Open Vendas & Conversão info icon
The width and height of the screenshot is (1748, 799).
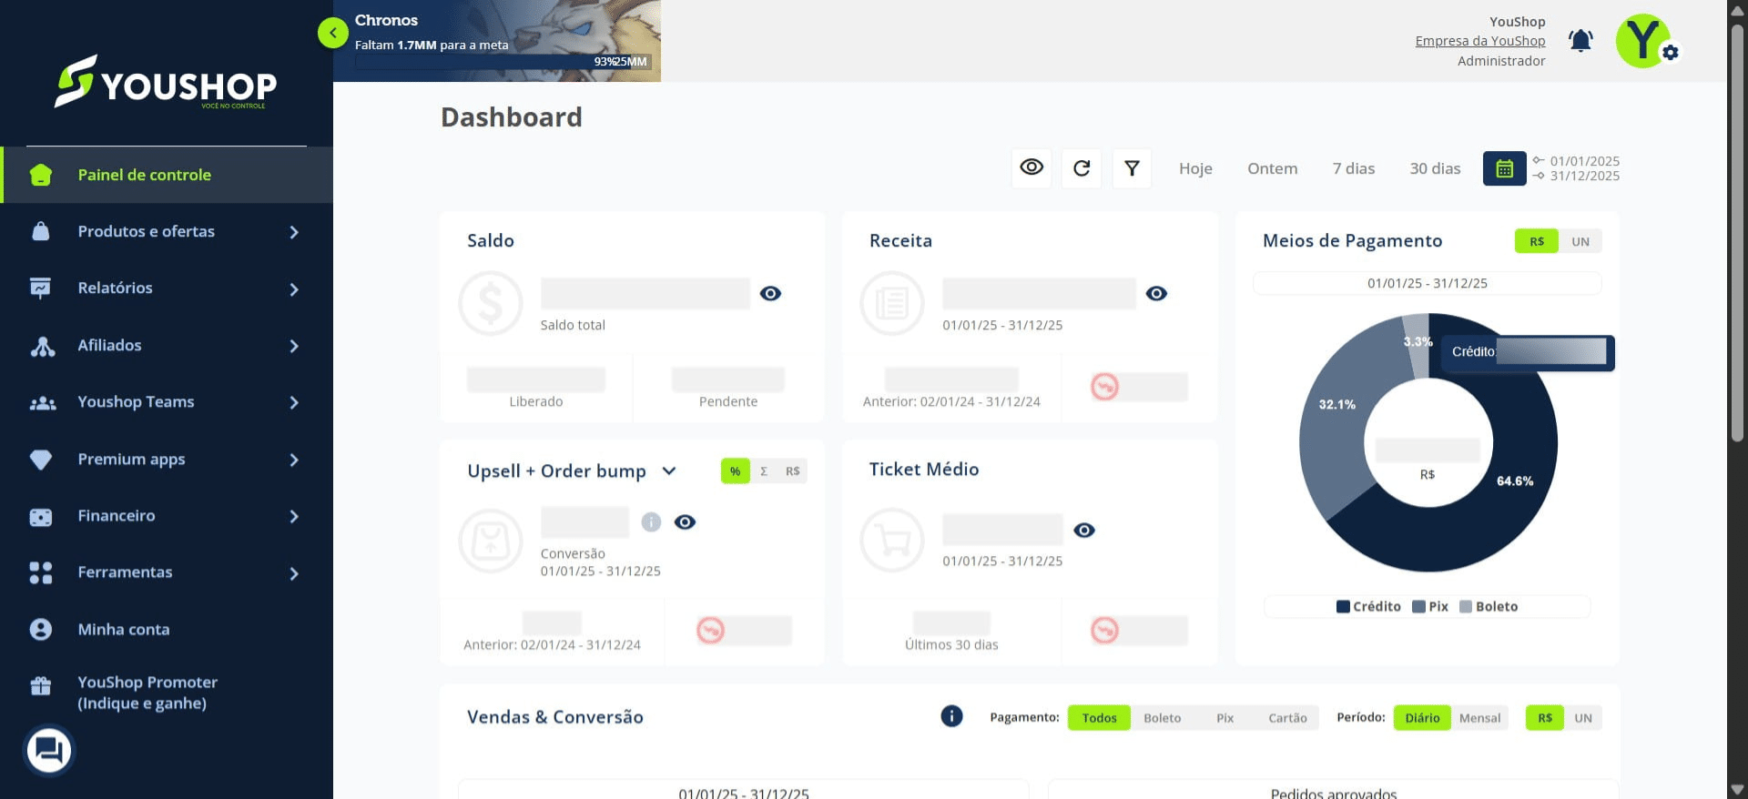[951, 716]
